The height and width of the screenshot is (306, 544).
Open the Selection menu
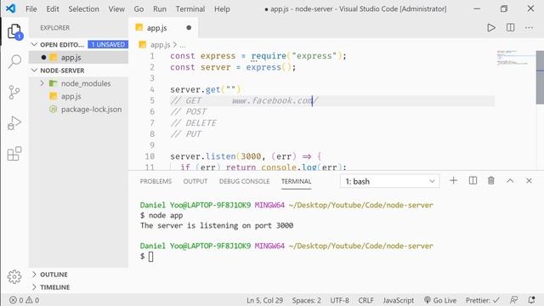click(x=83, y=9)
